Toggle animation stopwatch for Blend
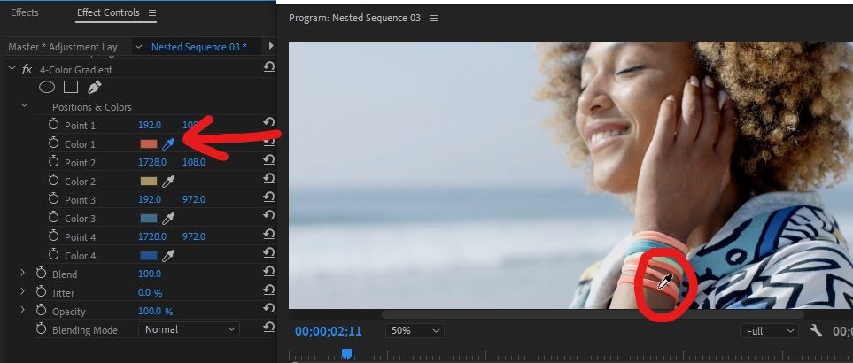 coord(41,274)
